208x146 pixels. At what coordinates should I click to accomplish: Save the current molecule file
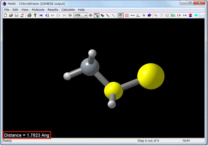click(17, 15)
